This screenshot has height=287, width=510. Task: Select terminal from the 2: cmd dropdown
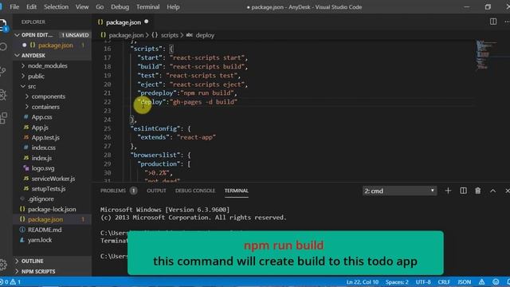(x=399, y=191)
